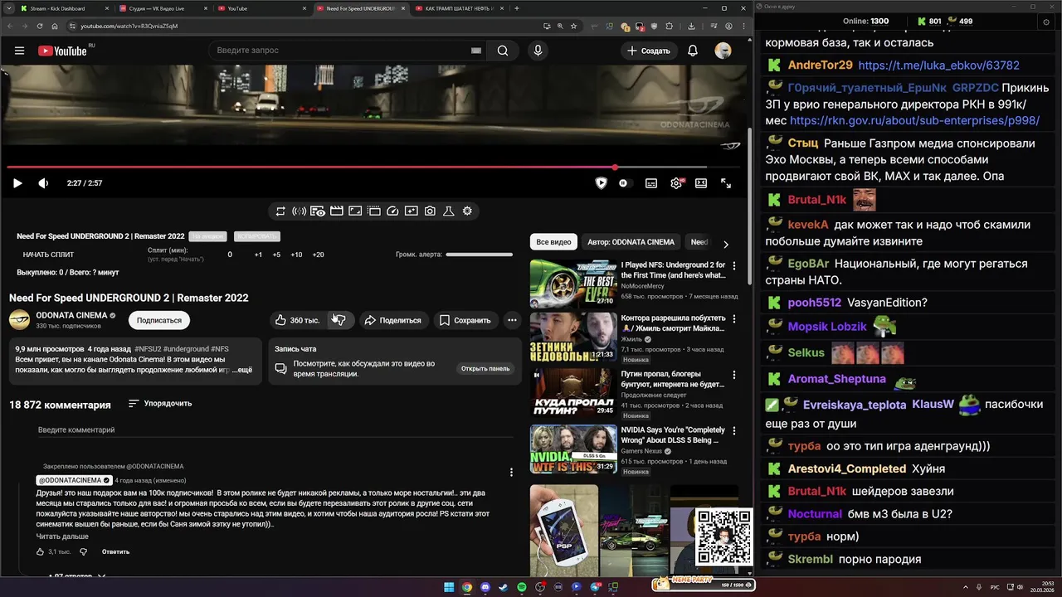Screen dimensions: 1062x597
Task: Open the YouTube hamburger guide menu
Action: coord(19,51)
